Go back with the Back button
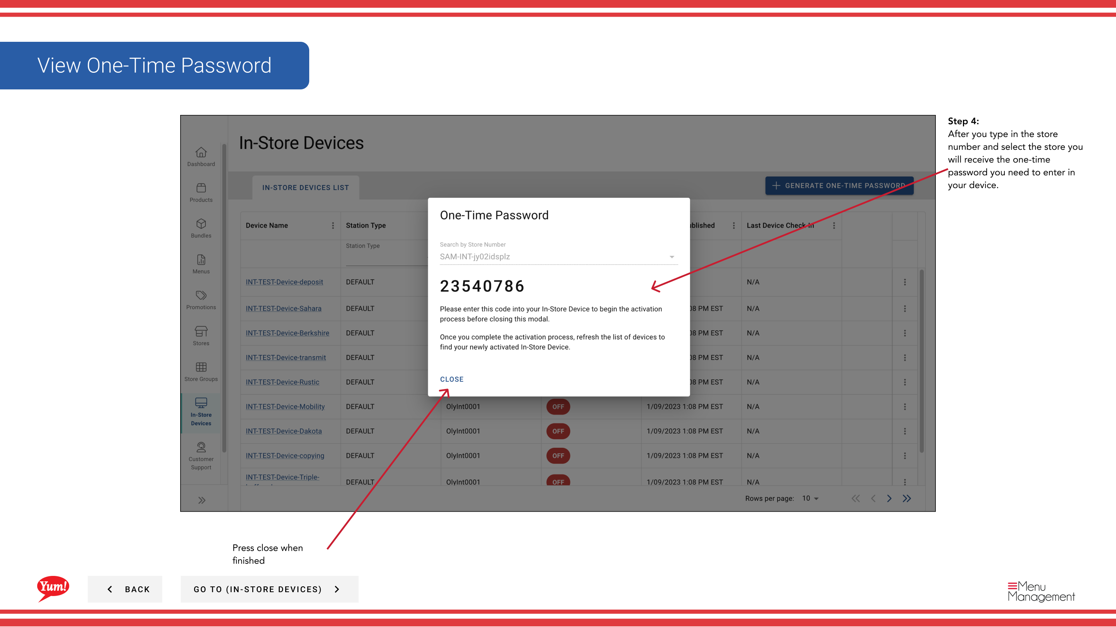Screen dimensions: 1116x627 pos(125,589)
